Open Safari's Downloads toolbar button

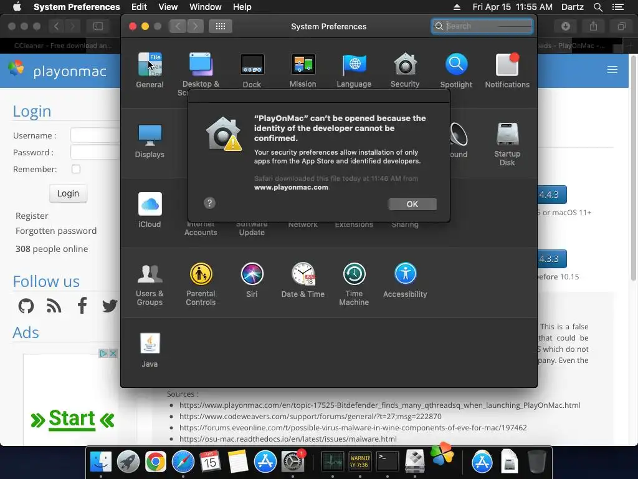click(566, 26)
